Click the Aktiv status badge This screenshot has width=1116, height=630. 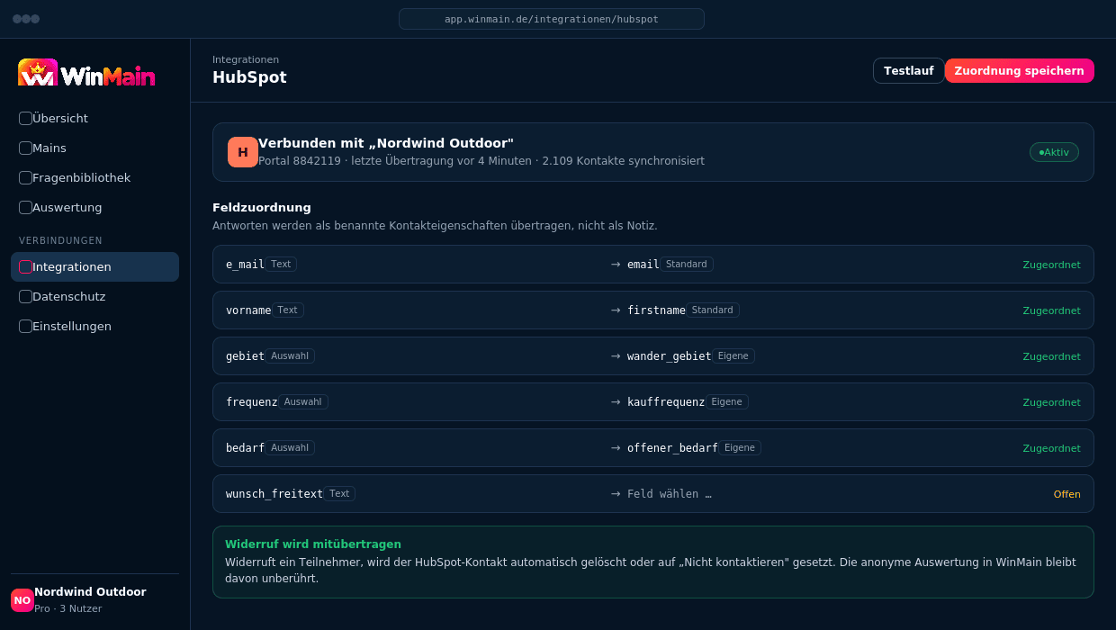pos(1054,152)
